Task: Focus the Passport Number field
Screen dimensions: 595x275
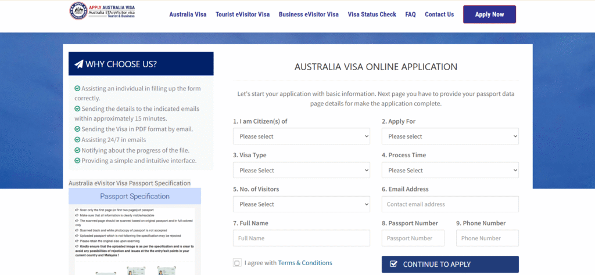Action: (413, 238)
